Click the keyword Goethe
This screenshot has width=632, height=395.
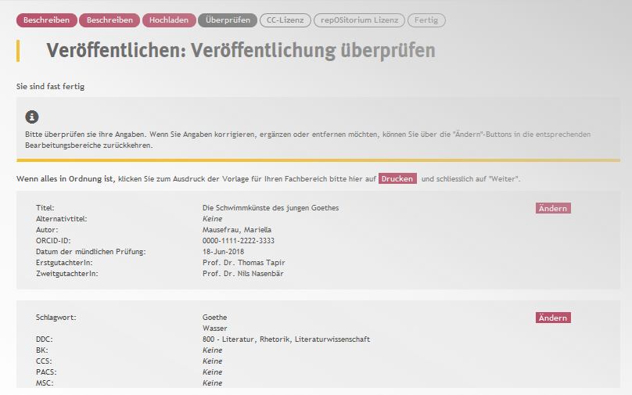pos(215,318)
